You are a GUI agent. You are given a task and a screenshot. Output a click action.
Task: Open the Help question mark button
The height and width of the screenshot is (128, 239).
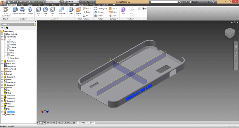pyautogui.click(x=213, y=2)
